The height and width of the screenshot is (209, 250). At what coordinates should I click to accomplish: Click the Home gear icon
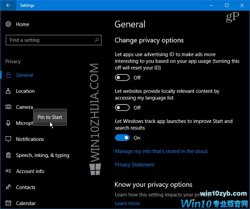click(8, 24)
